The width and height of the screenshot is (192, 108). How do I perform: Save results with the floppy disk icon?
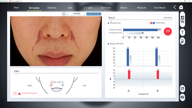click(182, 89)
